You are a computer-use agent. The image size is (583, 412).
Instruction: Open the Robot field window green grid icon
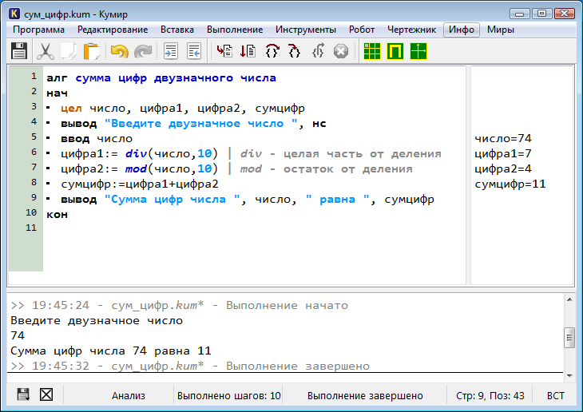click(371, 51)
